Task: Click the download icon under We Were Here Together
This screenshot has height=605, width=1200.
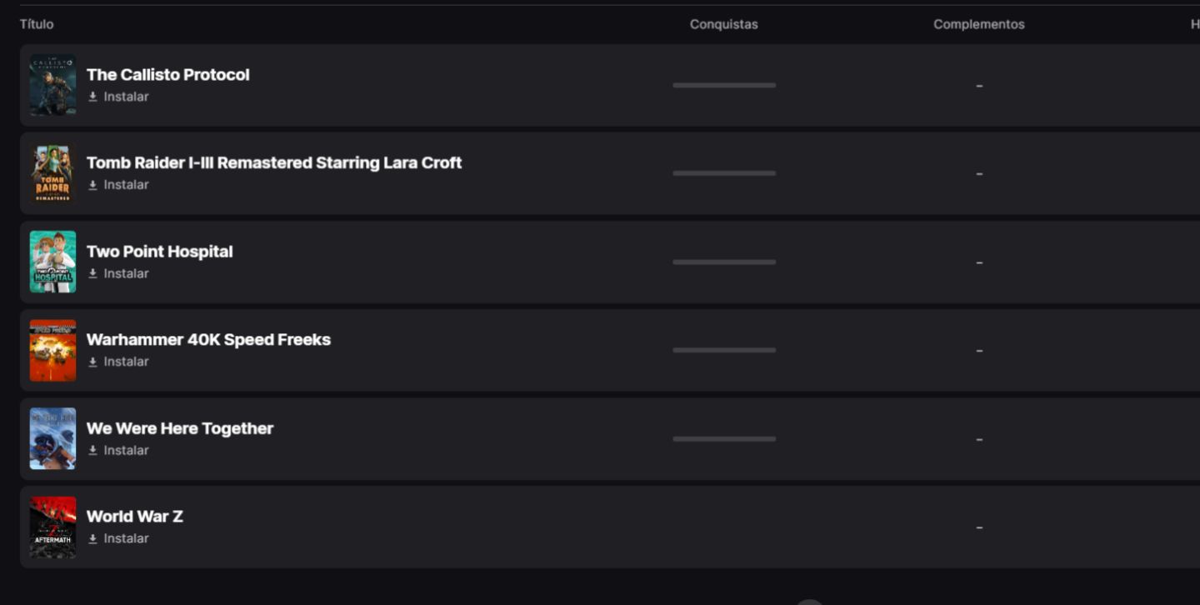Action: 92,450
